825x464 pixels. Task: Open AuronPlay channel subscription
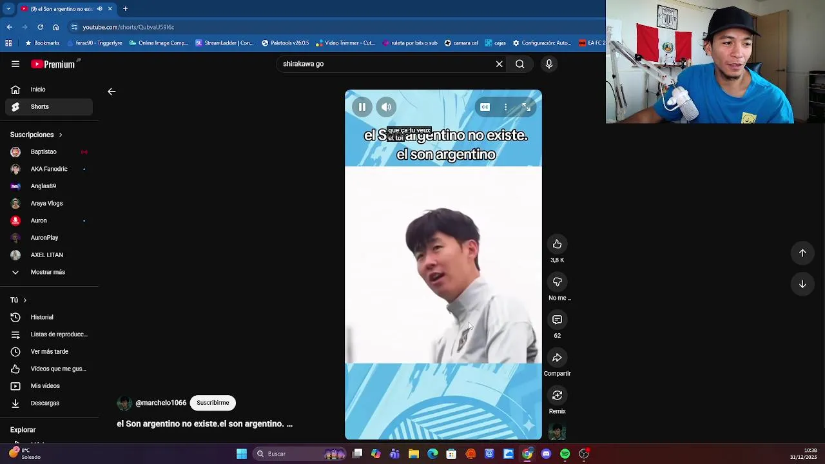[x=49, y=238]
